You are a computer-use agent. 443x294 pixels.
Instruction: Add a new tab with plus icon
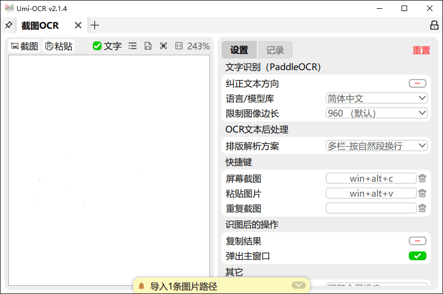[x=94, y=25]
